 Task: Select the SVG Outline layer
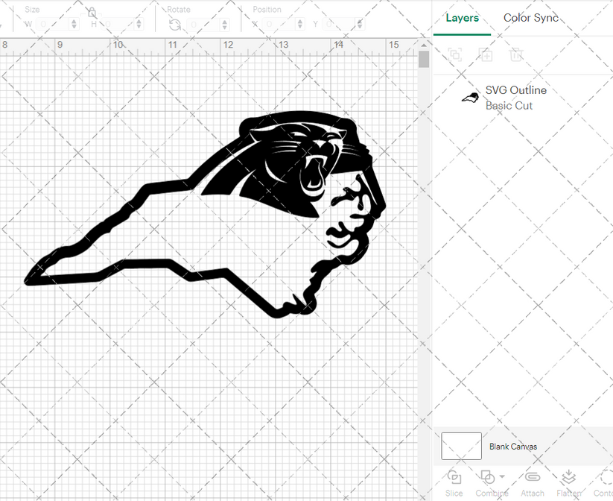(515, 89)
